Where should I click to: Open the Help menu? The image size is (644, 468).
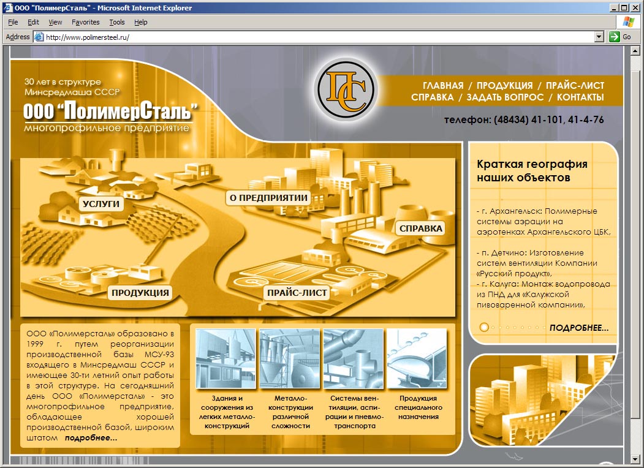pyautogui.click(x=140, y=22)
